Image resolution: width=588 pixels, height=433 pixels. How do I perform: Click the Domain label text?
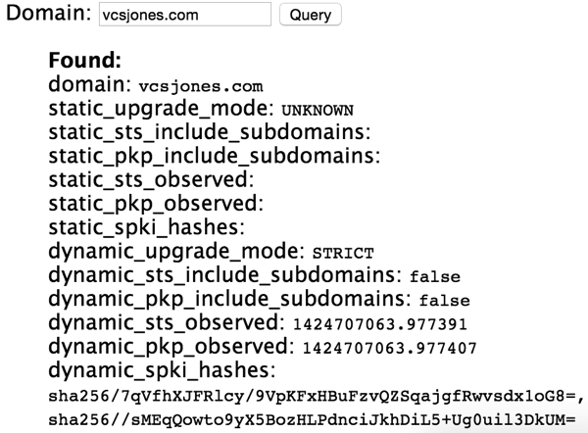tap(49, 14)
